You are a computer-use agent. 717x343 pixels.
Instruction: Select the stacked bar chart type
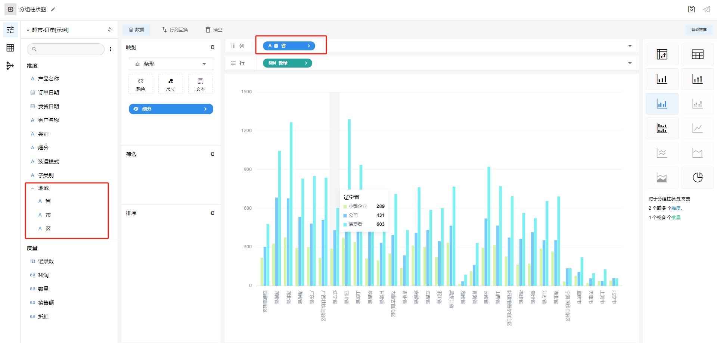click(697, 79)
